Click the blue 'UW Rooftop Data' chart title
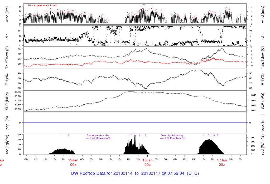 click(135, 173)
